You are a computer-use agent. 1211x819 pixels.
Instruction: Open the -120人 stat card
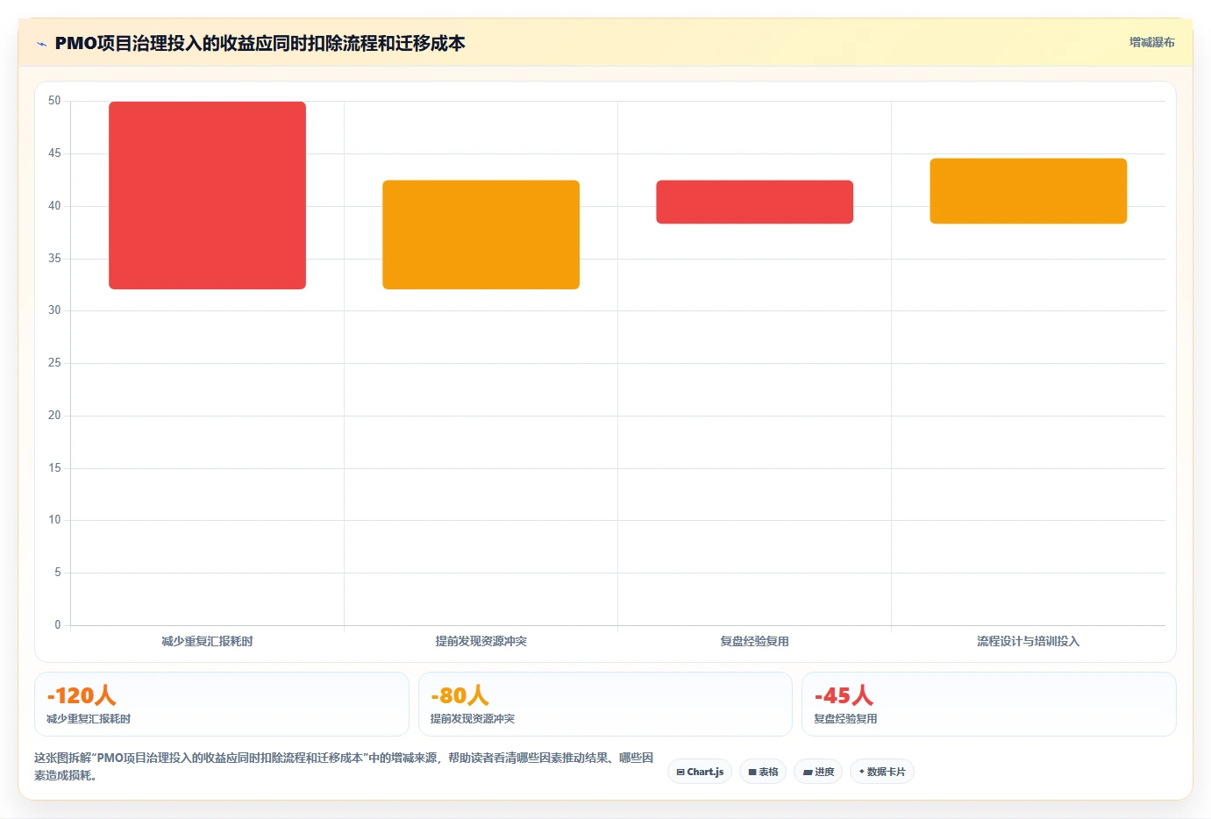pyautogui.click(x=222, y=704)
